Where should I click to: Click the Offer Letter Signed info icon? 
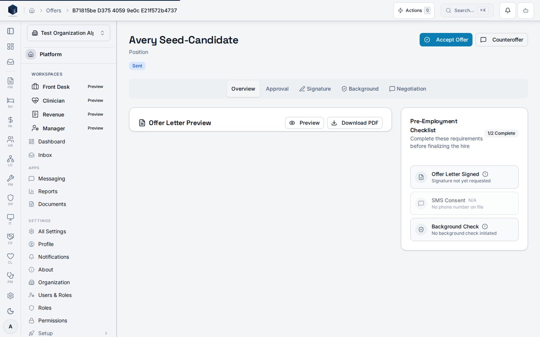point(485,174)
